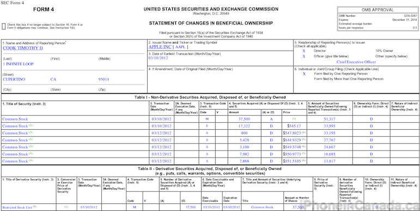Select the 24,667 beneficially owned amount
420x211 pixels.
[330, 147]
